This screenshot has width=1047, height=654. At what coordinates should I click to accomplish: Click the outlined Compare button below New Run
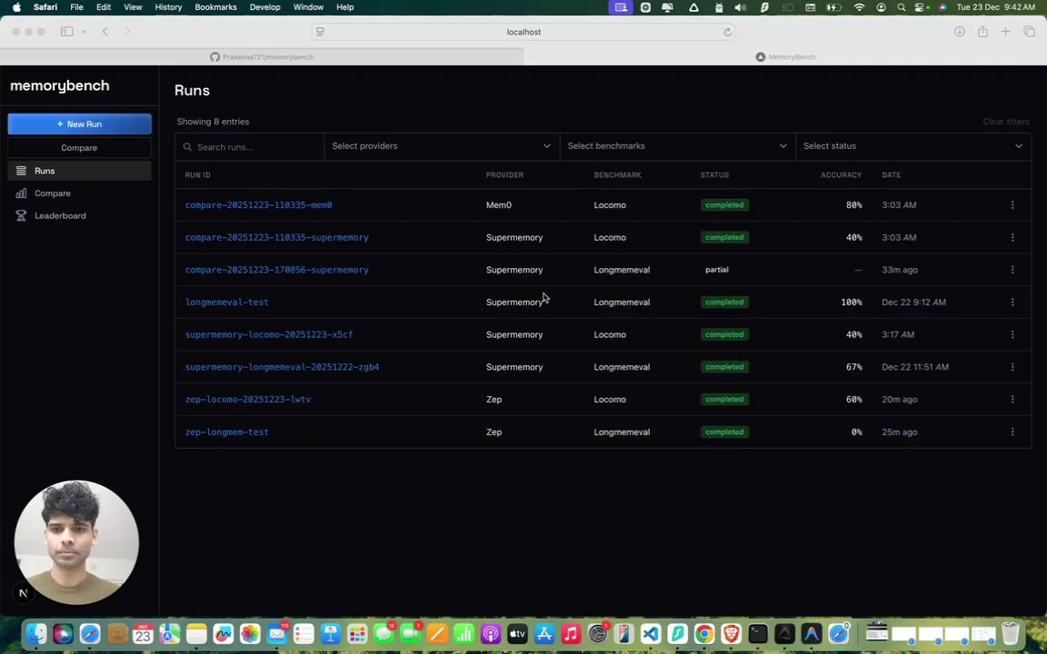[x=79, y=148]
